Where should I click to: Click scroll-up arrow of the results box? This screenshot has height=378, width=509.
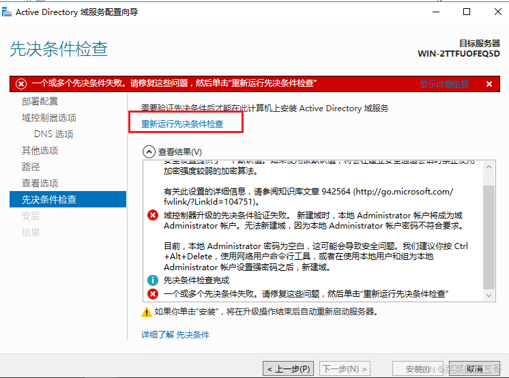[x=489, y=167]
